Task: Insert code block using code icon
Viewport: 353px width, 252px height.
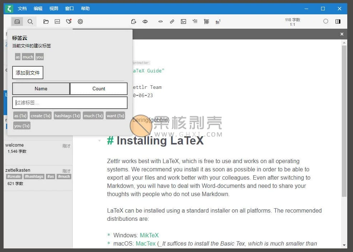Action: coord(160,22)
